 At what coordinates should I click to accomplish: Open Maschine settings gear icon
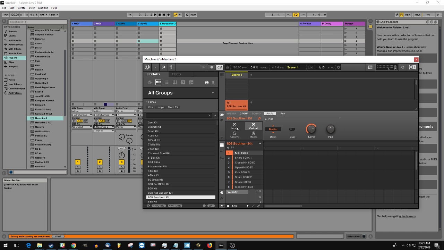click(x=339, y=67)
